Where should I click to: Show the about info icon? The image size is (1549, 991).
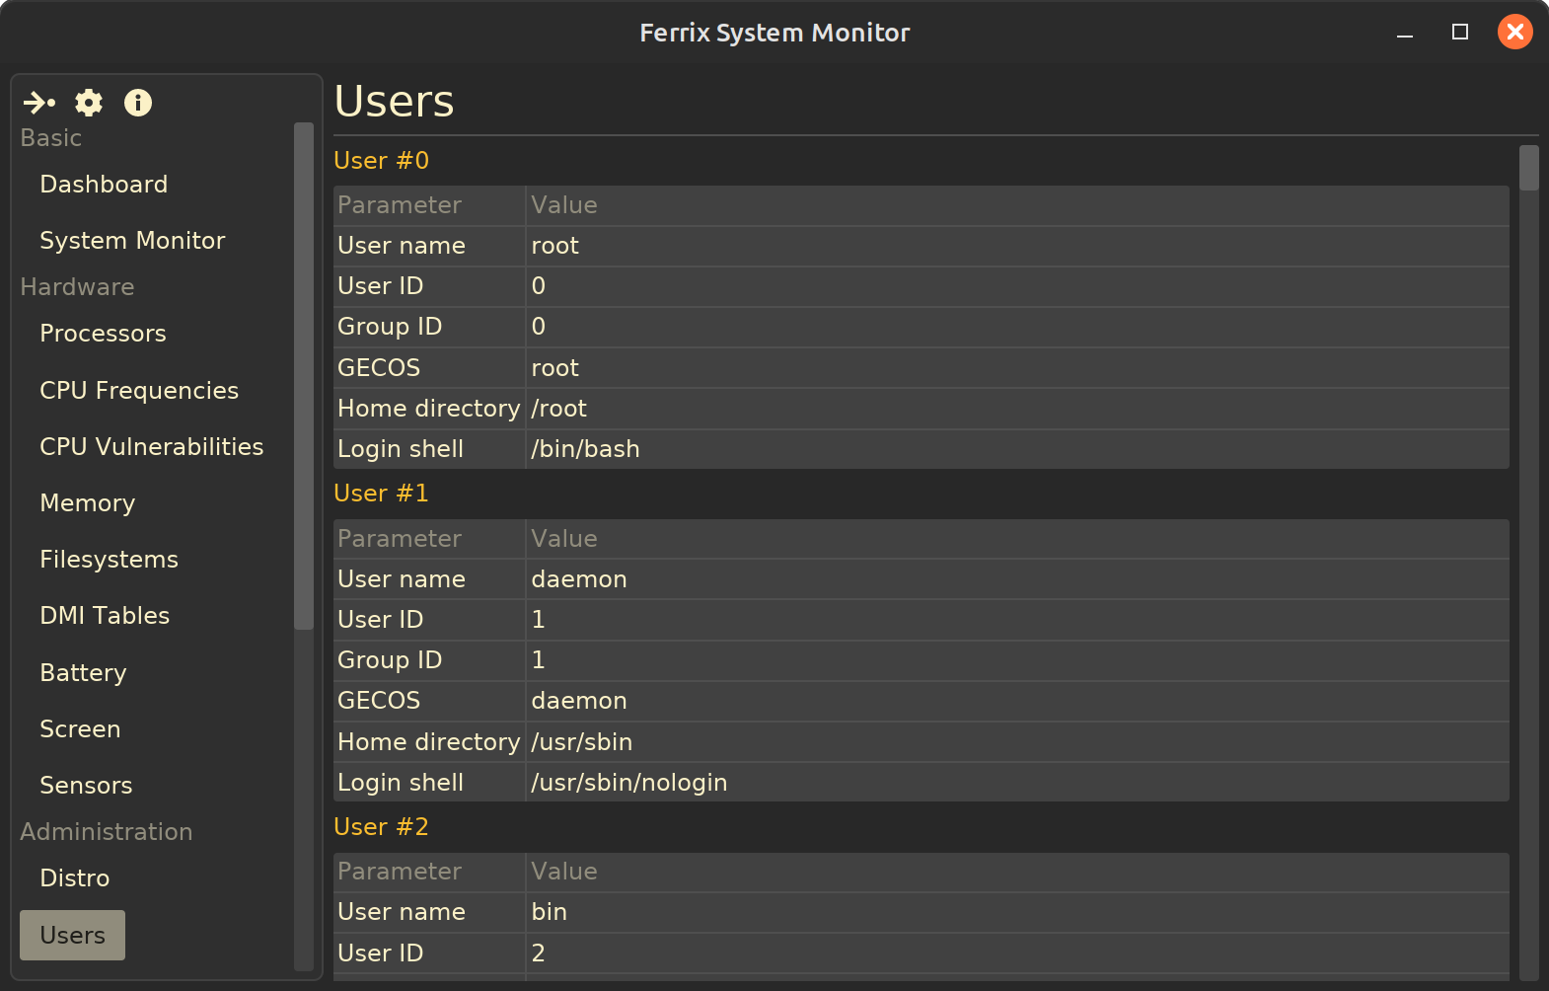tap(138, 103)
